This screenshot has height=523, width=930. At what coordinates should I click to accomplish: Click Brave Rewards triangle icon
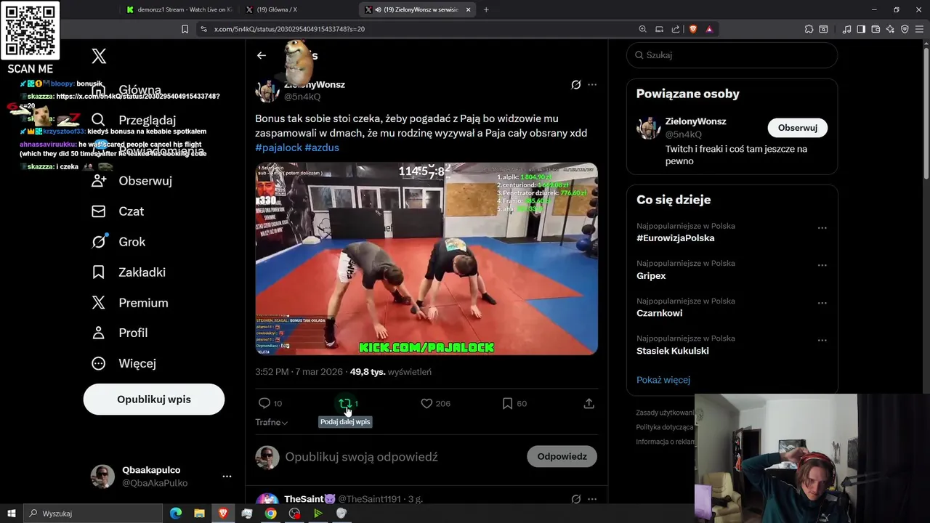[x=709, y=29]
